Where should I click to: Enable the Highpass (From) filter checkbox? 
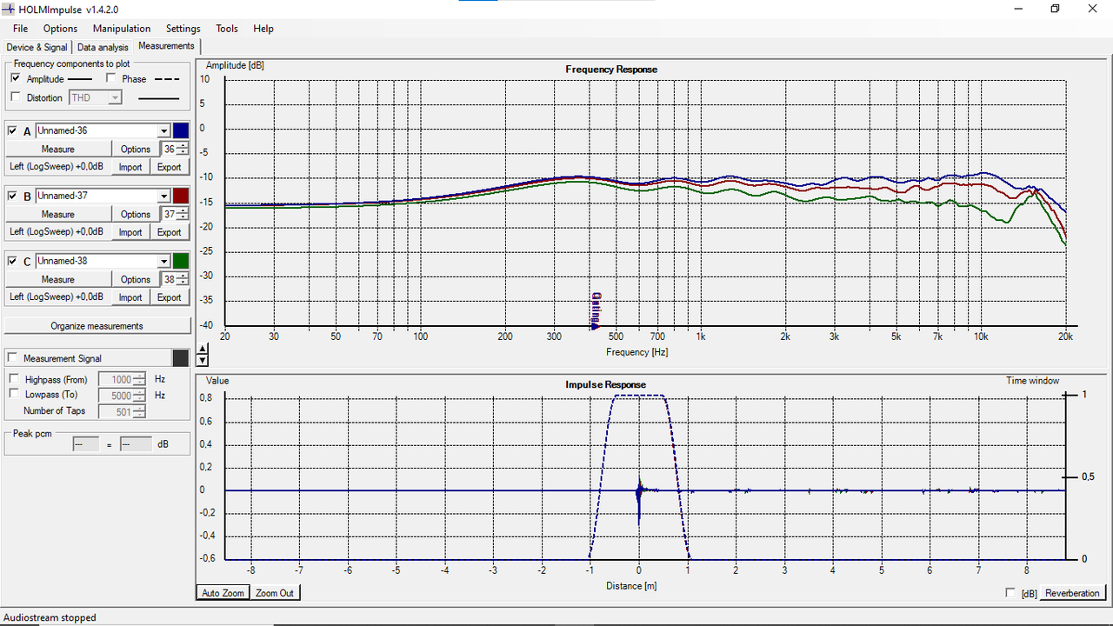point(14,379)
